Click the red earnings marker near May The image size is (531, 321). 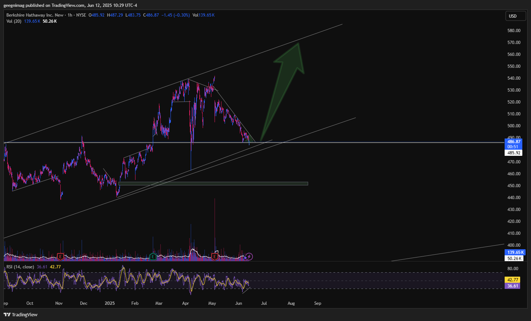(x=215, y=257)
